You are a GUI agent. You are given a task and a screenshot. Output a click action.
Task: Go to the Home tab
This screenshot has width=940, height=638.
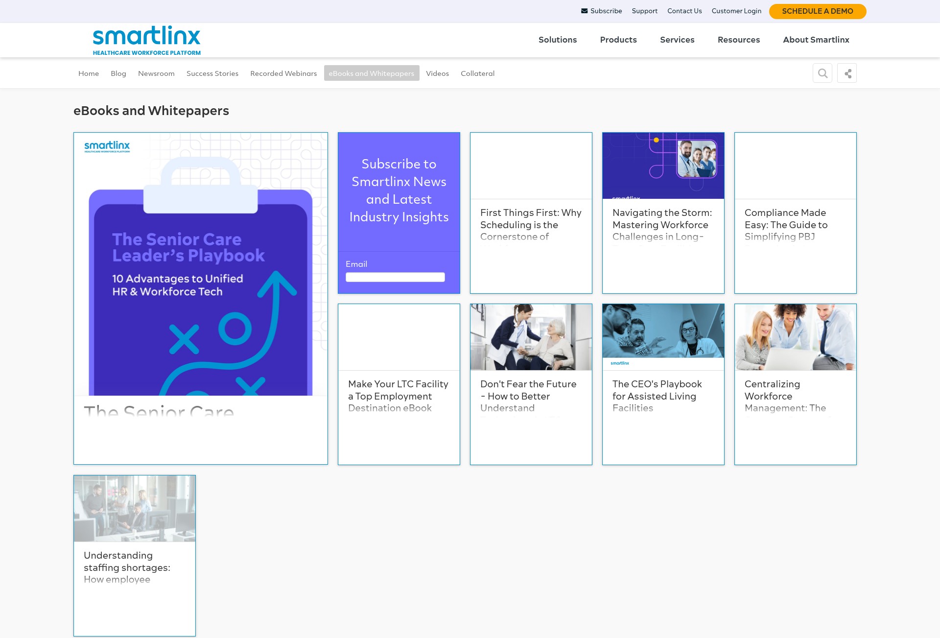[89, 73]
